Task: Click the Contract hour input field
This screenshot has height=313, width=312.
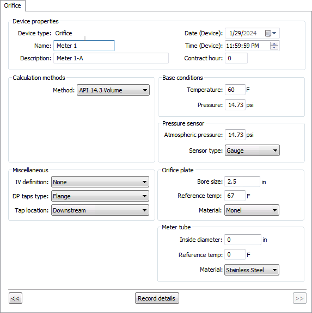Action: 236,58
